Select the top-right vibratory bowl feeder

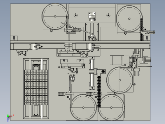tap(129, 19)
